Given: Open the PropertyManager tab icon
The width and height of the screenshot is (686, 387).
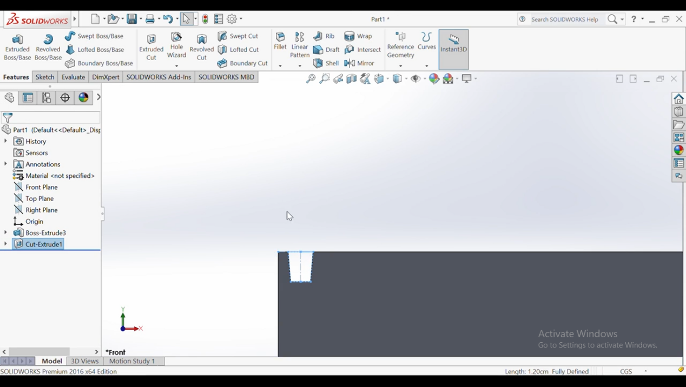Looking at the screenshot, I should pos(28,98).
